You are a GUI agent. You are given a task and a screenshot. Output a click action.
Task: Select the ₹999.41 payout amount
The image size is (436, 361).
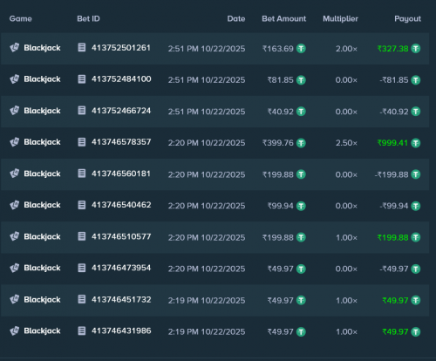(x=392, y=143)
